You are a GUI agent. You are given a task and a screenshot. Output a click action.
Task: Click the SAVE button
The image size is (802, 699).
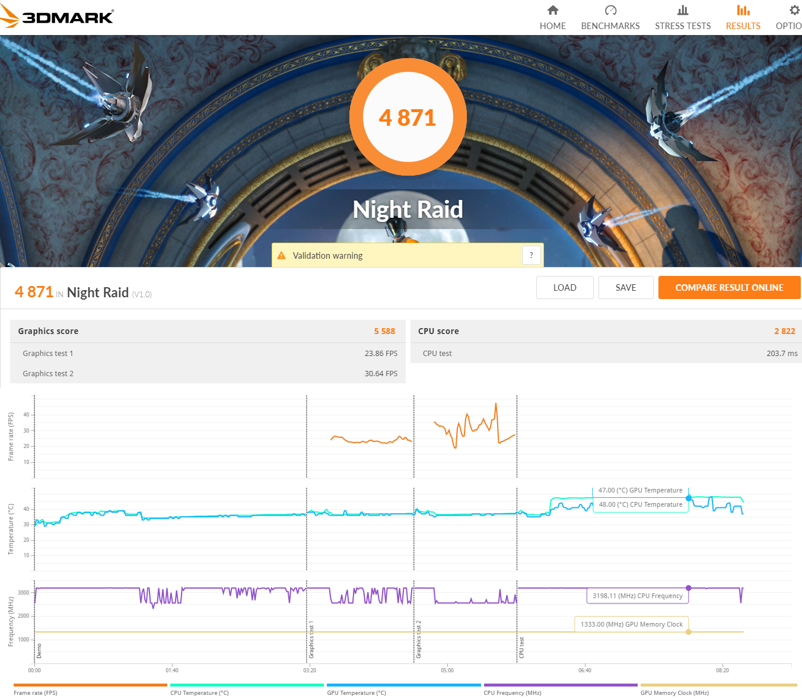click(x=626, y=288)
